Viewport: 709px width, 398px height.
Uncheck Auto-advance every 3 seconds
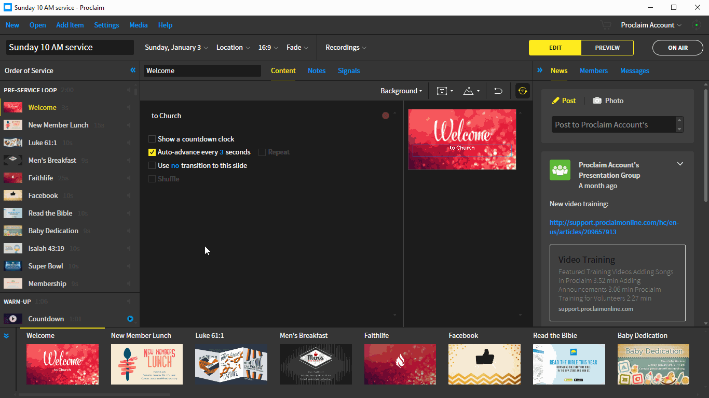pyautogui.click(x=152, y=152)
